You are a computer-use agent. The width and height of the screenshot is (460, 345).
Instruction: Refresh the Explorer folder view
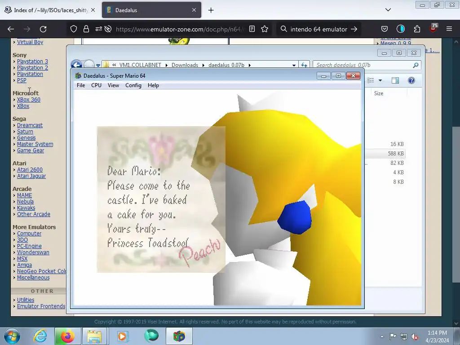tap(304, 65)
